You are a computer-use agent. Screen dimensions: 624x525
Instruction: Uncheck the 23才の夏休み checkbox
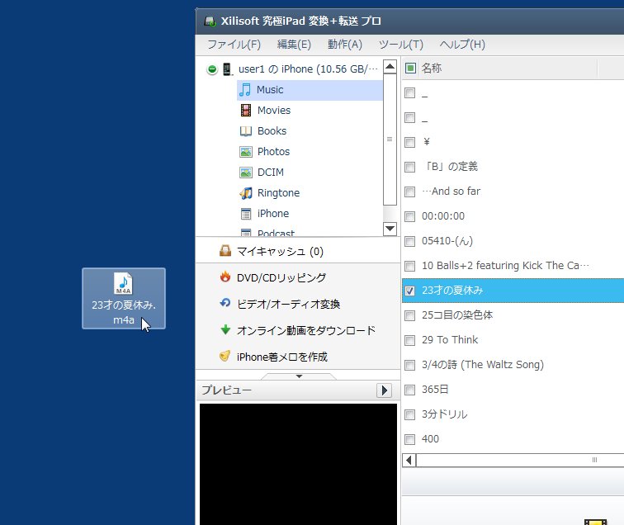click(410, 291)
